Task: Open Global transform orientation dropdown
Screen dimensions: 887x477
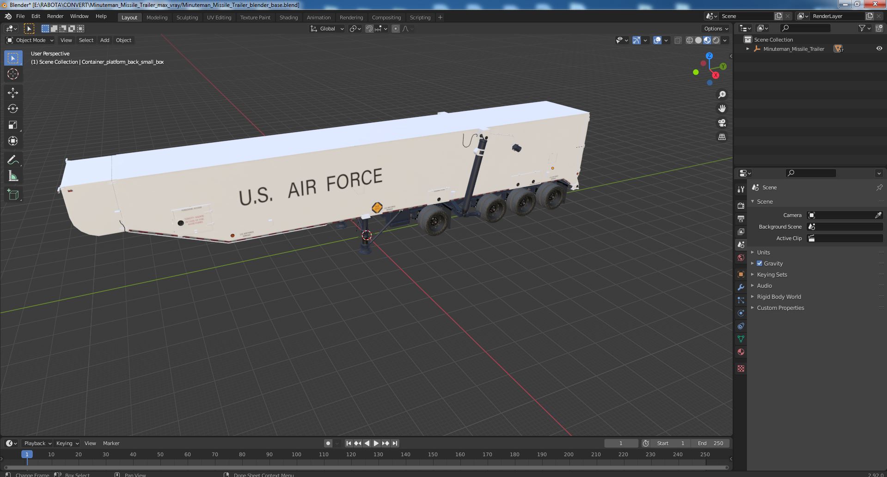Action: (x=327, y=29)
